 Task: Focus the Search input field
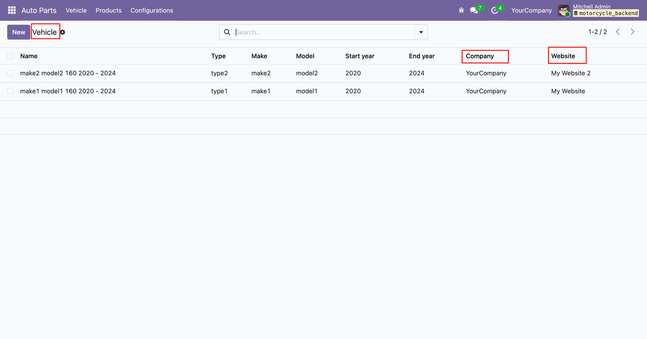(x=323, y=32)
